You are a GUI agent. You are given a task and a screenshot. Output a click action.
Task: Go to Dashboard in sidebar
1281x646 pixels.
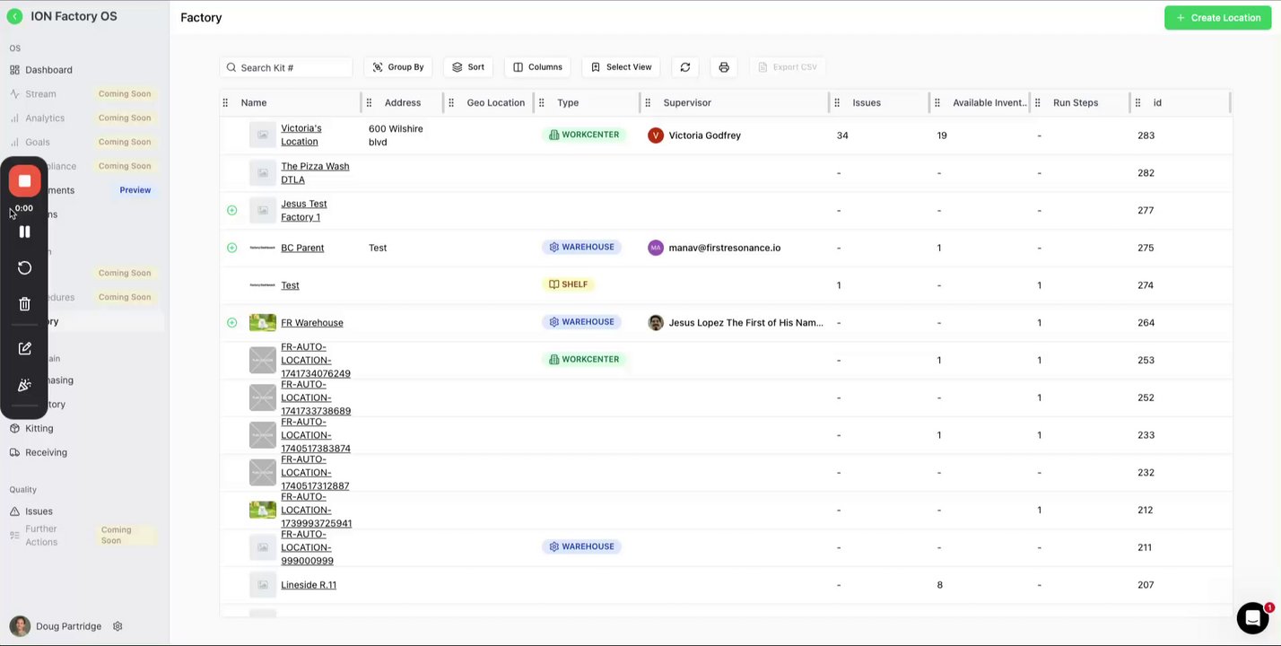[x=48, y=70]
